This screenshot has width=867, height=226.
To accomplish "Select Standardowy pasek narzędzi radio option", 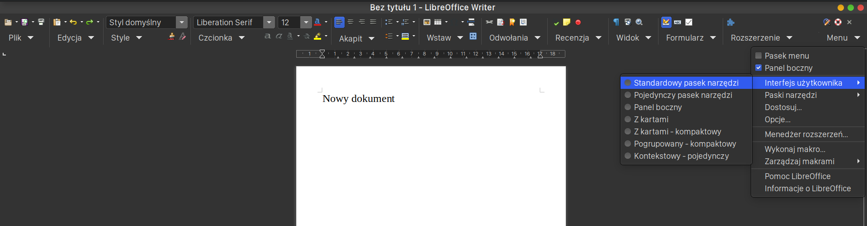I will pyautogui.click(x=686, y=83).
